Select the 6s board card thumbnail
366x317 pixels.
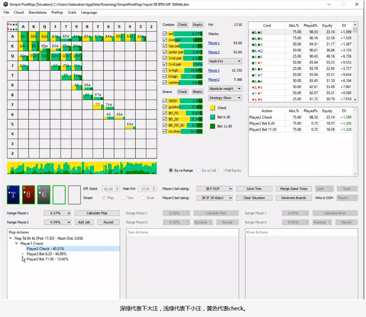tap(44, 195)
